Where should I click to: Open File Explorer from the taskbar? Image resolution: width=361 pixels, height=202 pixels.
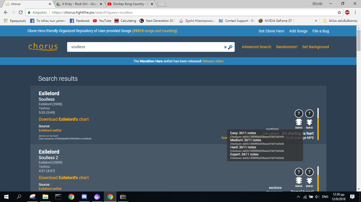pos(45,197)
